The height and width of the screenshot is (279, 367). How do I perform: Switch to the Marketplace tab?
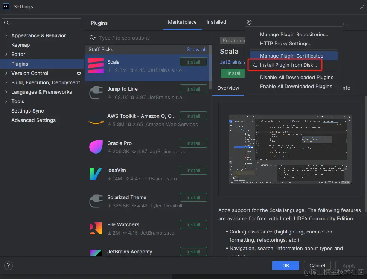click(x=182, y=22)
